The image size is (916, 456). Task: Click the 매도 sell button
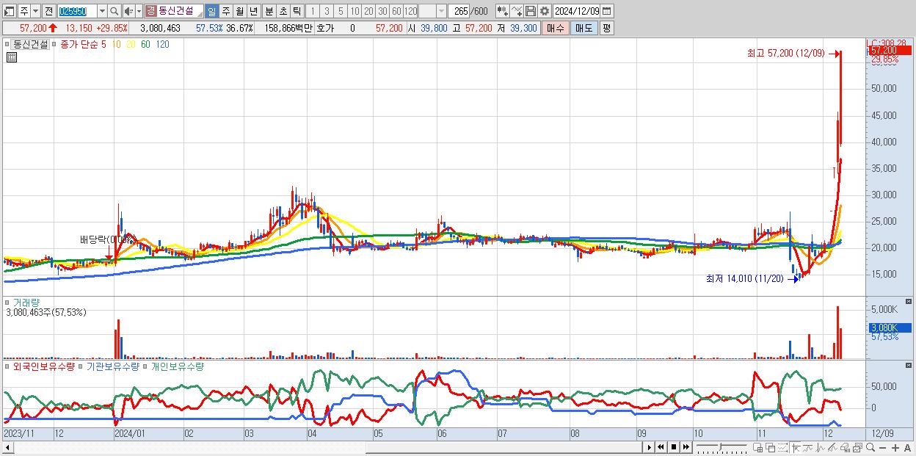click(x=584, y=28)
